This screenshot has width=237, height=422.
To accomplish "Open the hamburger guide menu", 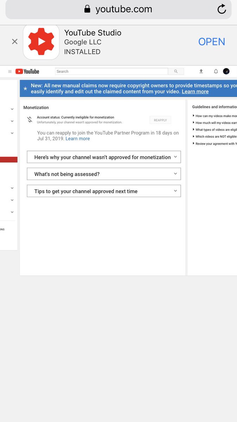I will (10, 71).
